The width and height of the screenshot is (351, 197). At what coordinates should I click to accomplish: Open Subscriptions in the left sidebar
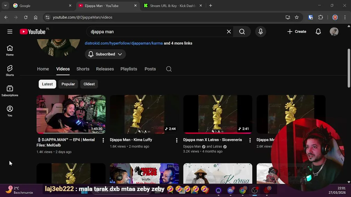coord(10,91)
